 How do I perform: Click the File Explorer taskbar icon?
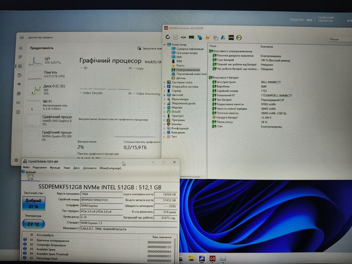pos(191,259)
